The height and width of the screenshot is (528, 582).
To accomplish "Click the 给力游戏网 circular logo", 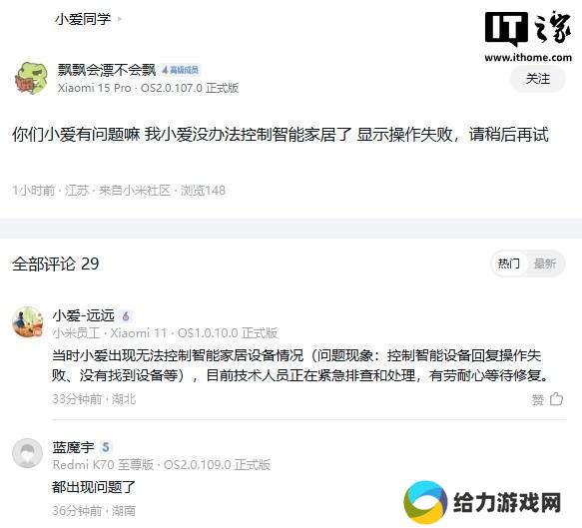I will click(x=425, y=502).
